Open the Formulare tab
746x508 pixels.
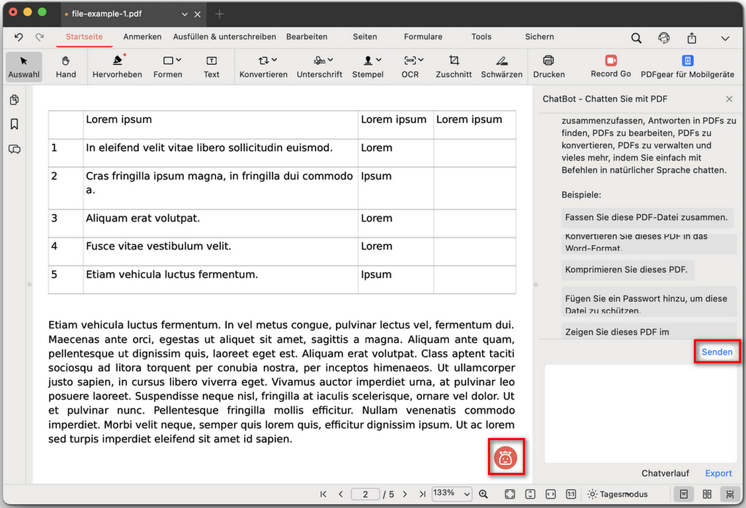point(423,37)
